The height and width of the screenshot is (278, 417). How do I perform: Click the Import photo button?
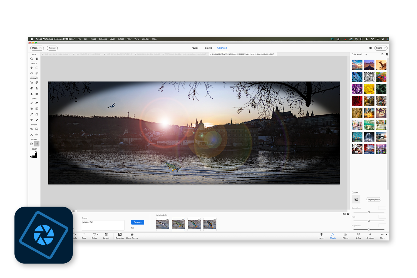(x=374, y=199)
